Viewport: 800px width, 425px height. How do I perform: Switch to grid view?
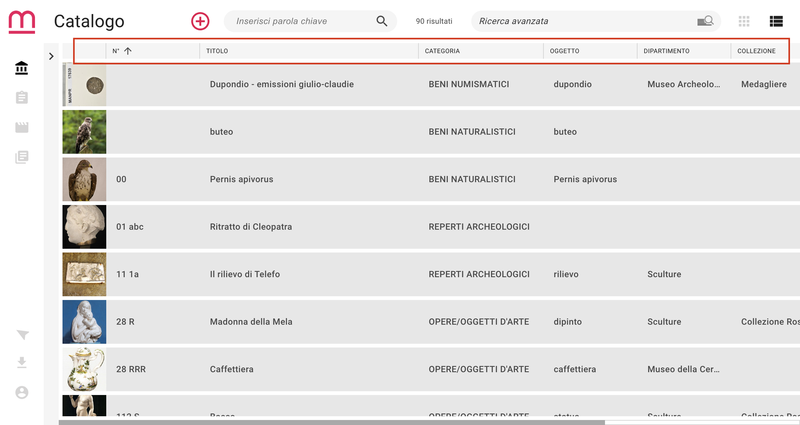click(744, 21)
